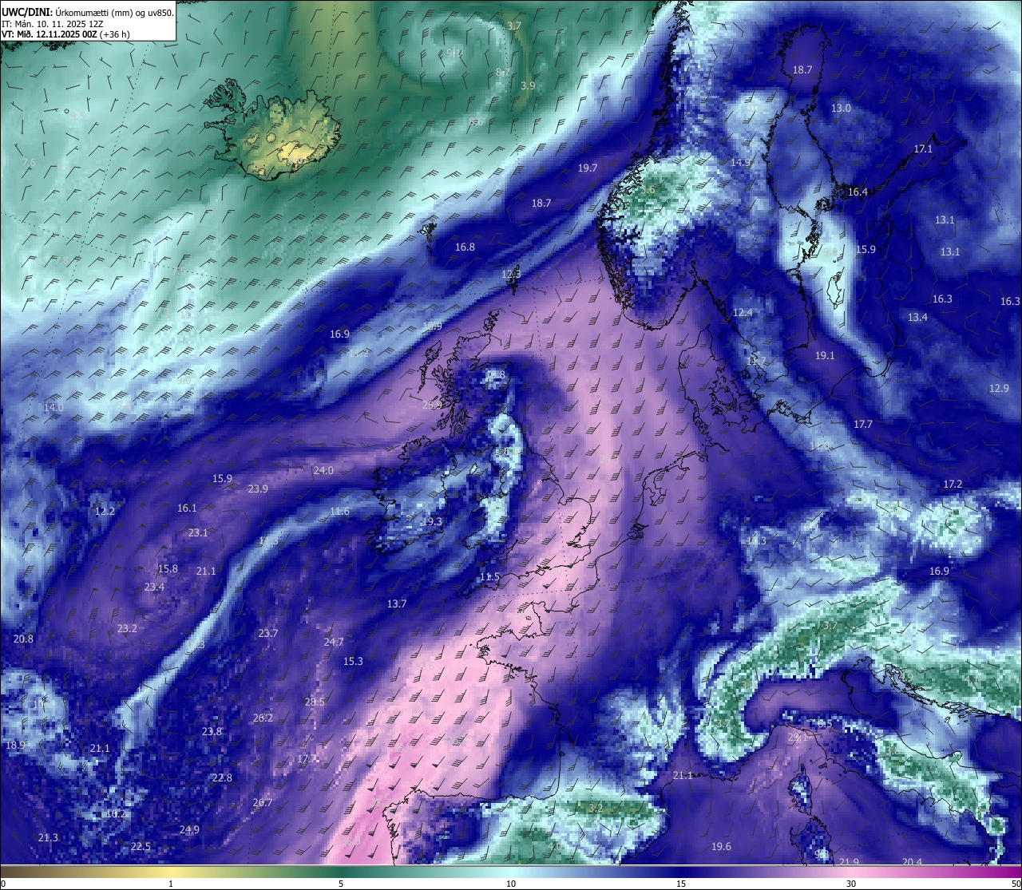Click the 15.3 value label
1022x890 pixels.
click(x=353, y=661)
